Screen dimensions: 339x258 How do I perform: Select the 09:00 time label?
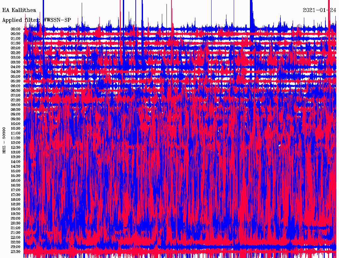click(x=16, y=114)
